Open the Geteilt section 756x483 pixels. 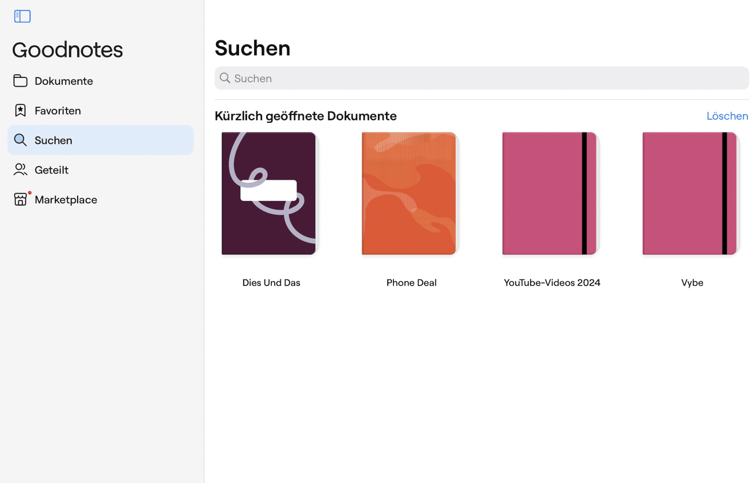tap(100, 169)
